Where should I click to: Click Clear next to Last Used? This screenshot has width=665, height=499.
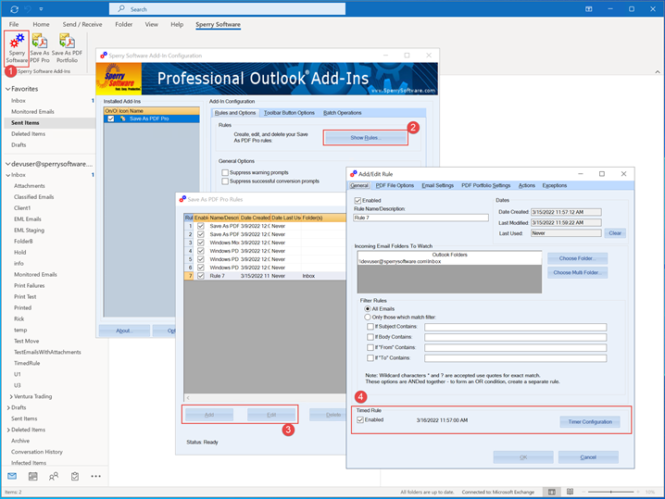click(615, 233)
